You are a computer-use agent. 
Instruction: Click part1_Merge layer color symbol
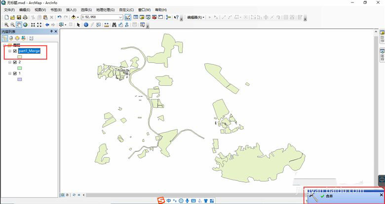tap(19, 57)
